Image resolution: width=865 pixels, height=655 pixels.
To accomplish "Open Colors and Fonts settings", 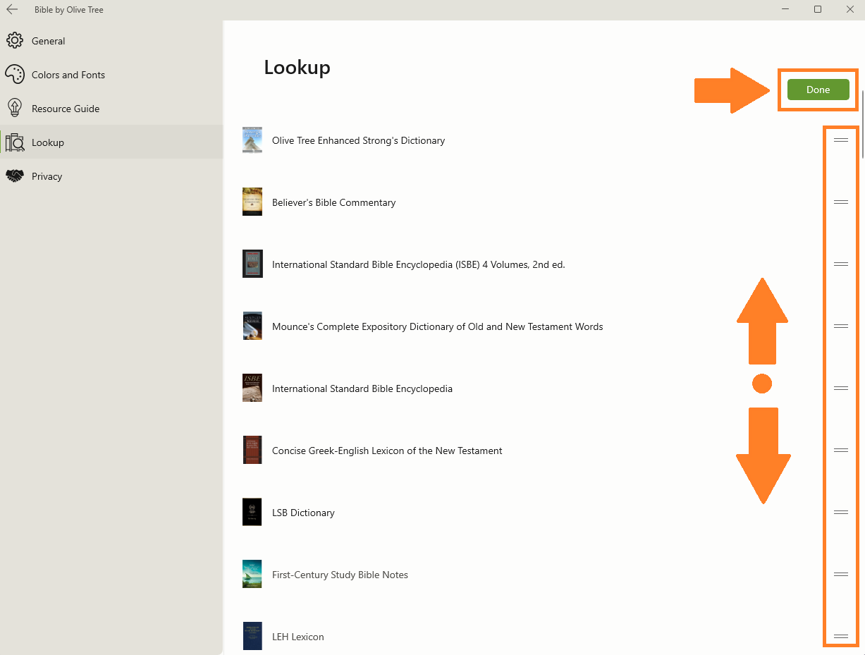I will [111, 75].
